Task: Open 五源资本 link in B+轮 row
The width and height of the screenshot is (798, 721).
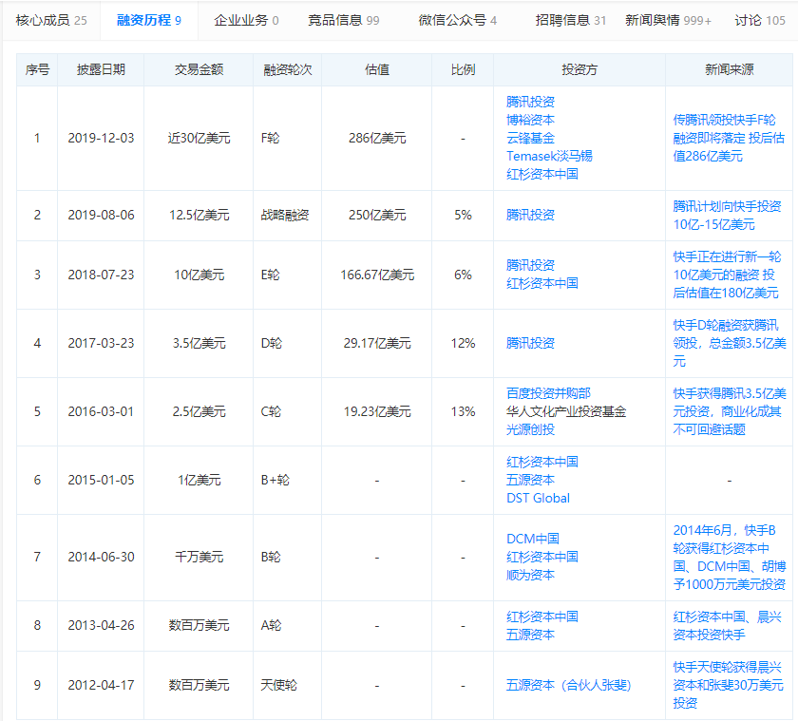Action: click(530, 480)
